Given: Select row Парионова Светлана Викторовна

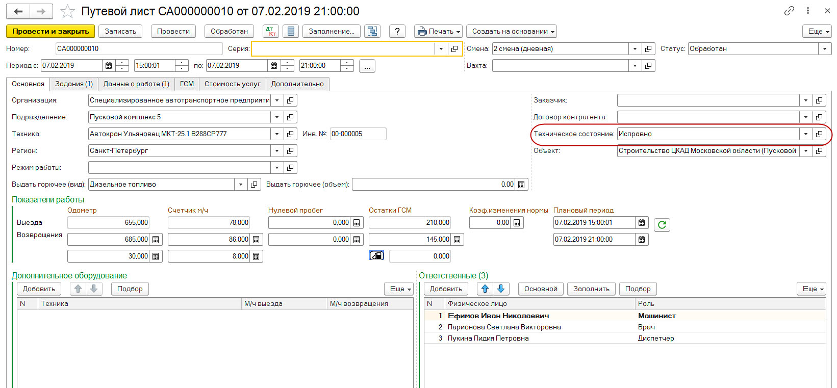Looking at the screenshot, I should [x=625, y=327].
